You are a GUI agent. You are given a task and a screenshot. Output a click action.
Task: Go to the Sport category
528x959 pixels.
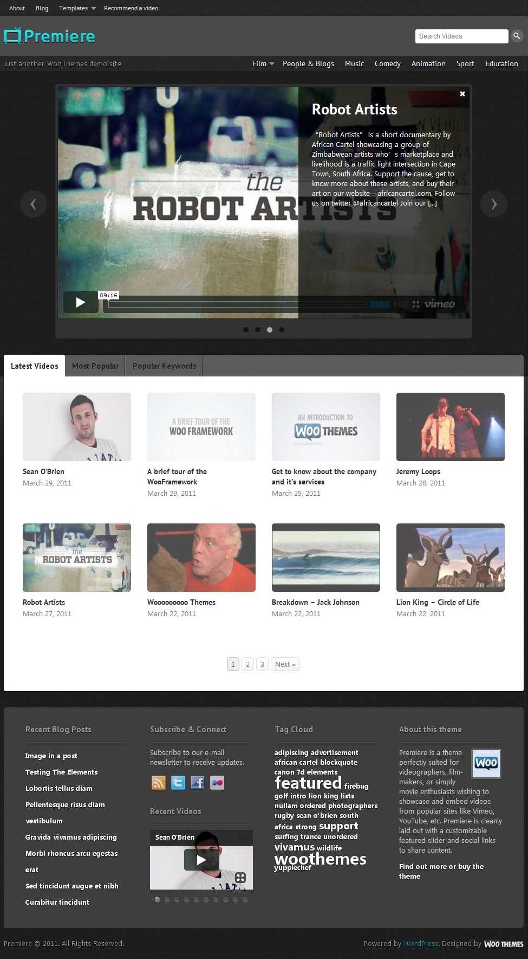[x=465, y=63]
